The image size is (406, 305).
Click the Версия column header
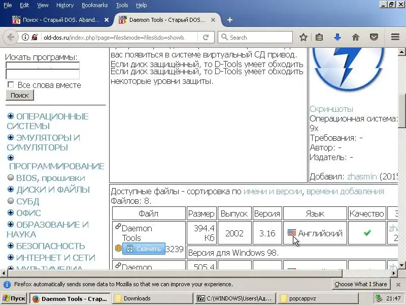point(267,213)
